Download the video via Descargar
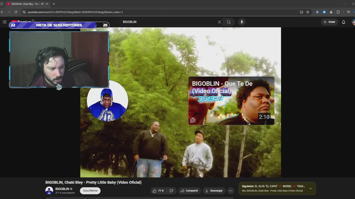The width and height of the screenshot is (355, 199). coord(214,191)
